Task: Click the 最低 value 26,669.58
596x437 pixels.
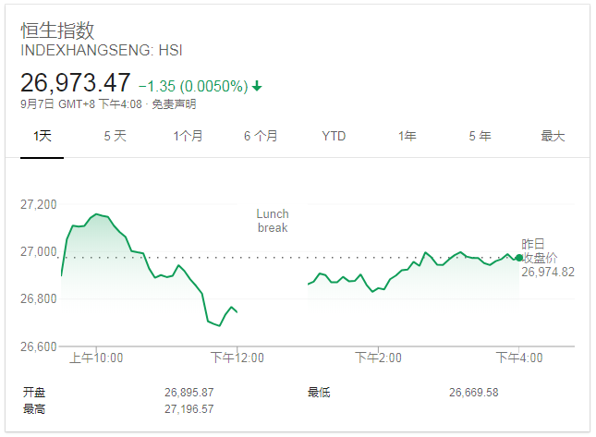Action: pos(473,393)
